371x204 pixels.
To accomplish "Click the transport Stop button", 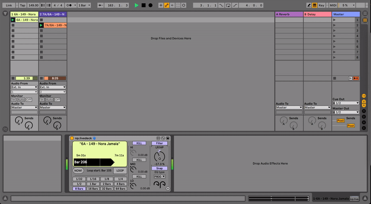I will click(143, 5).
